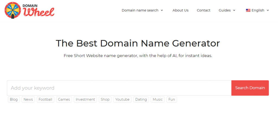Choose the Music keyword suggestion
Viewport: 278px width, 122px height.
click(x=157, y=99)
